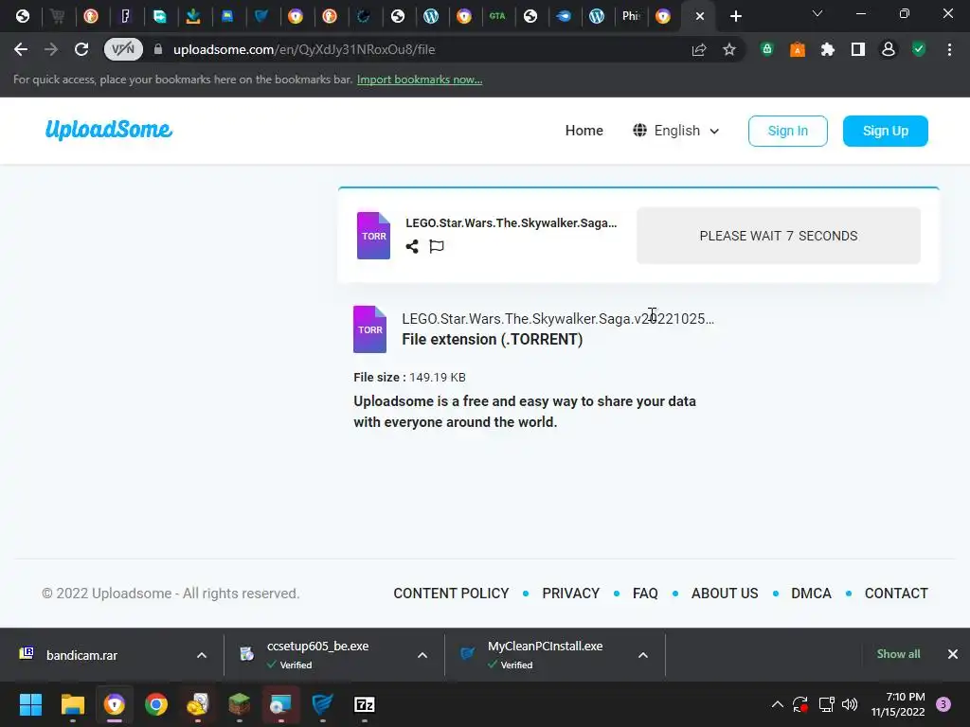
Task: Click the share icon under file name
Action: (x=412, y=247)
